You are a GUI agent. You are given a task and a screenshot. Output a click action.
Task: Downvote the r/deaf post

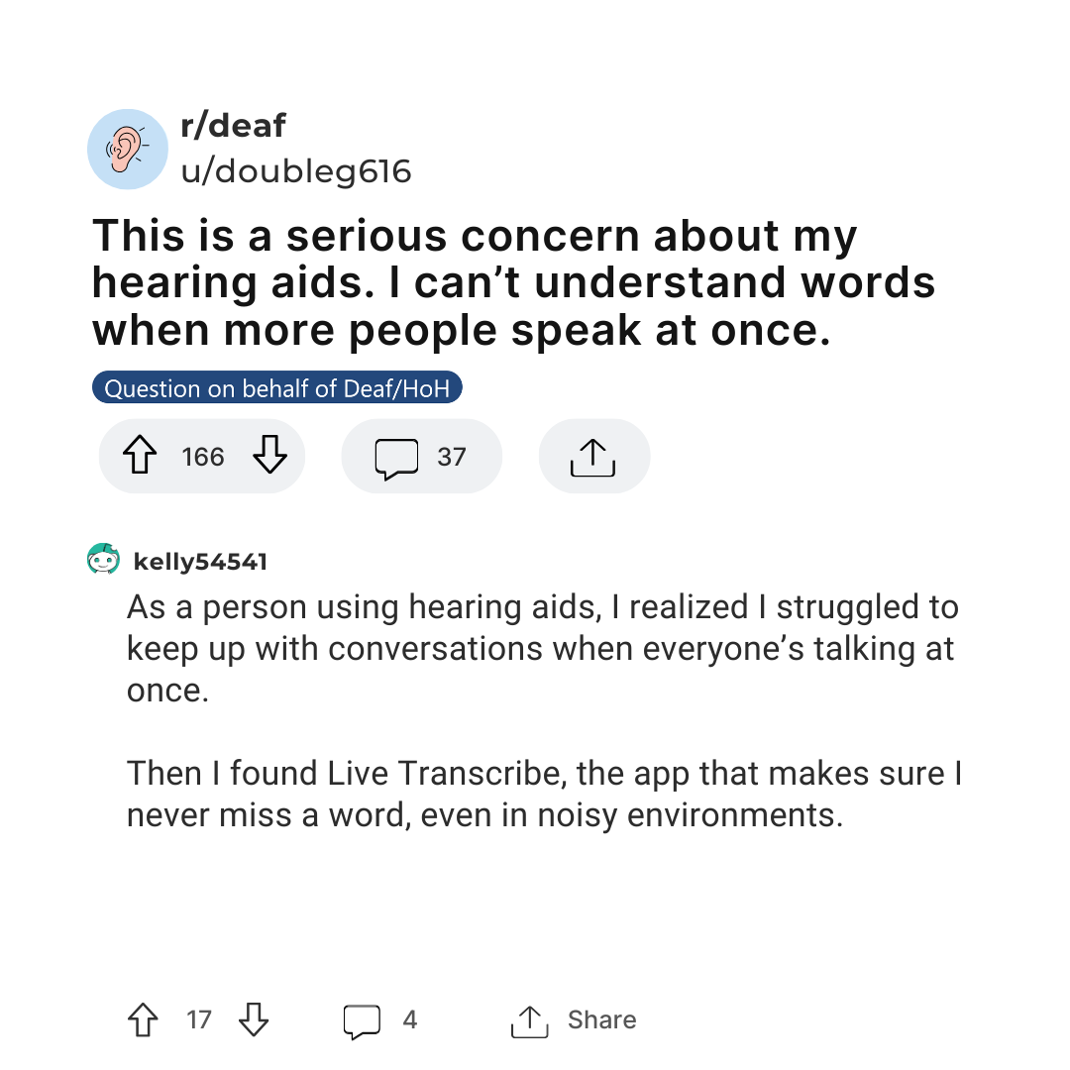pyautogui.click(x=270, y=455)
